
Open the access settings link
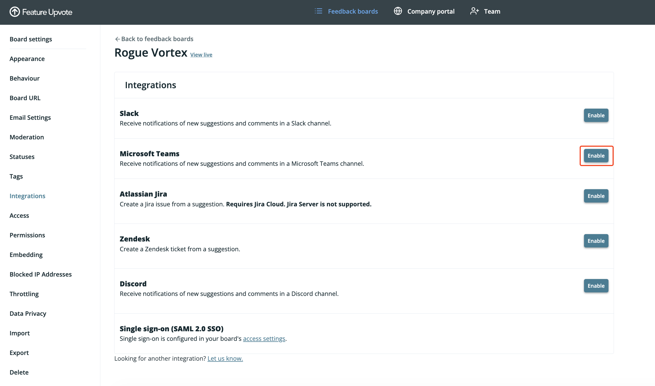coord(264,339)
